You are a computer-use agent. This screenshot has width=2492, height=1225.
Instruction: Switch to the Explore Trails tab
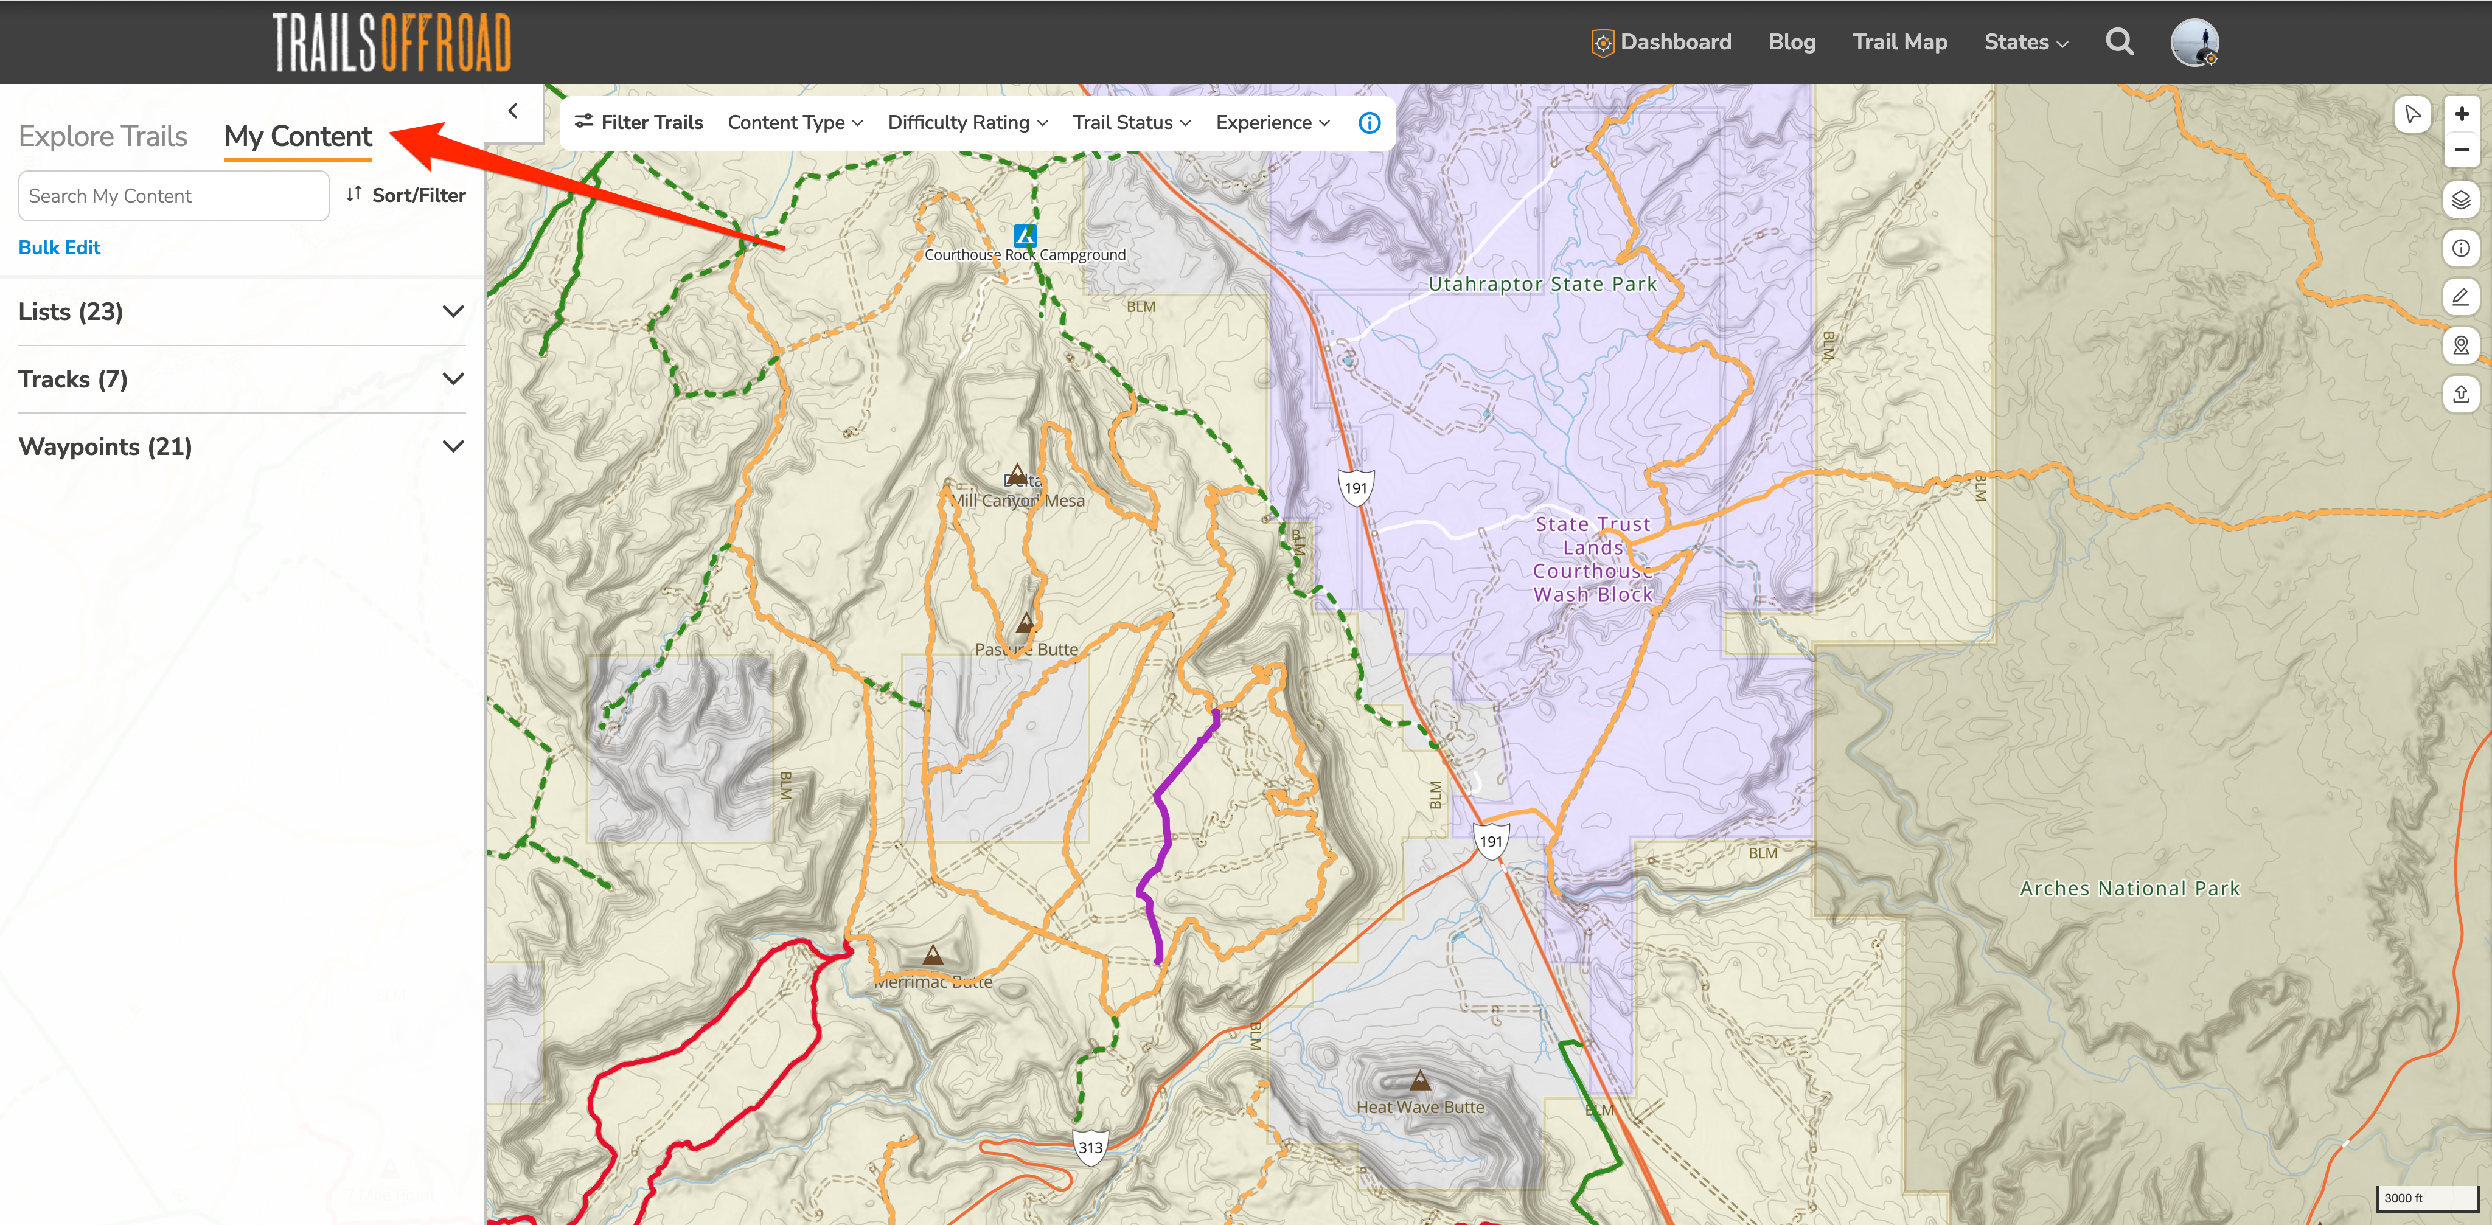tap(103, 136)
